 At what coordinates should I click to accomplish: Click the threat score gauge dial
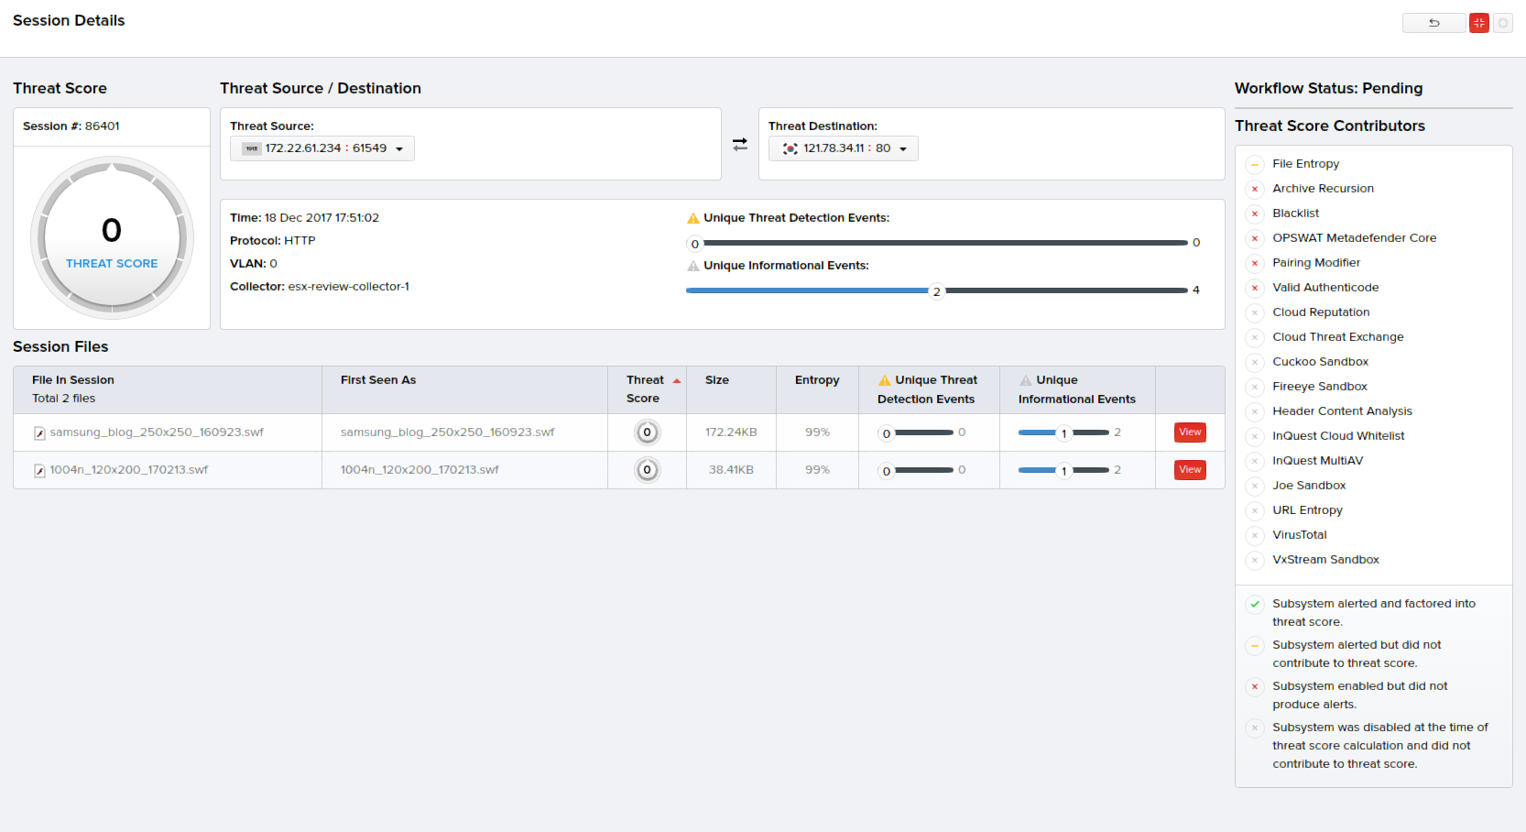[112, 238]
